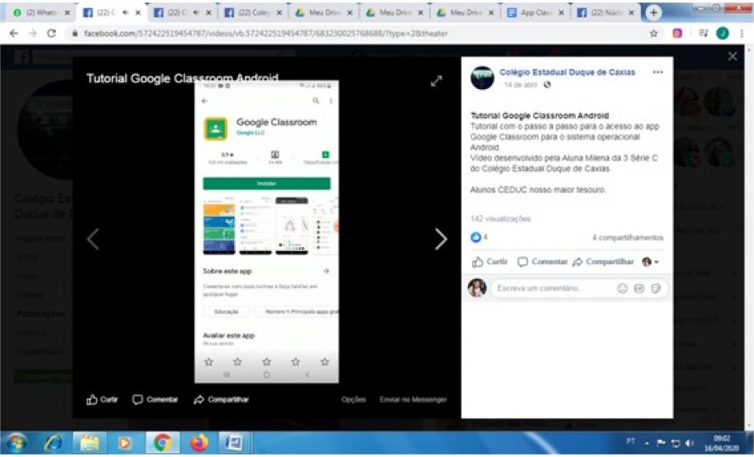754x457 pixels.
Task: Close the video theater view
Action: 733,56
